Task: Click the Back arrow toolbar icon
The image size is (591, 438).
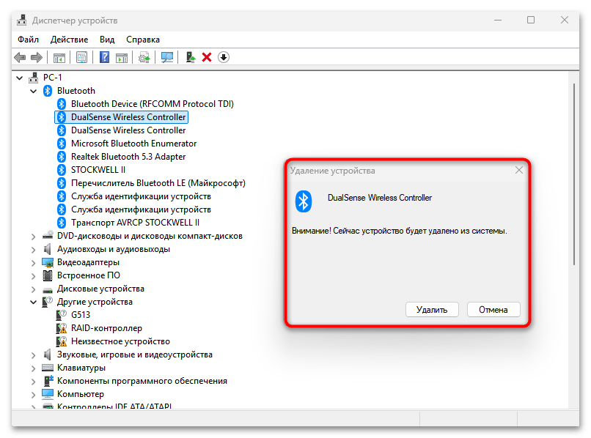Action: [x=20, y=57]
